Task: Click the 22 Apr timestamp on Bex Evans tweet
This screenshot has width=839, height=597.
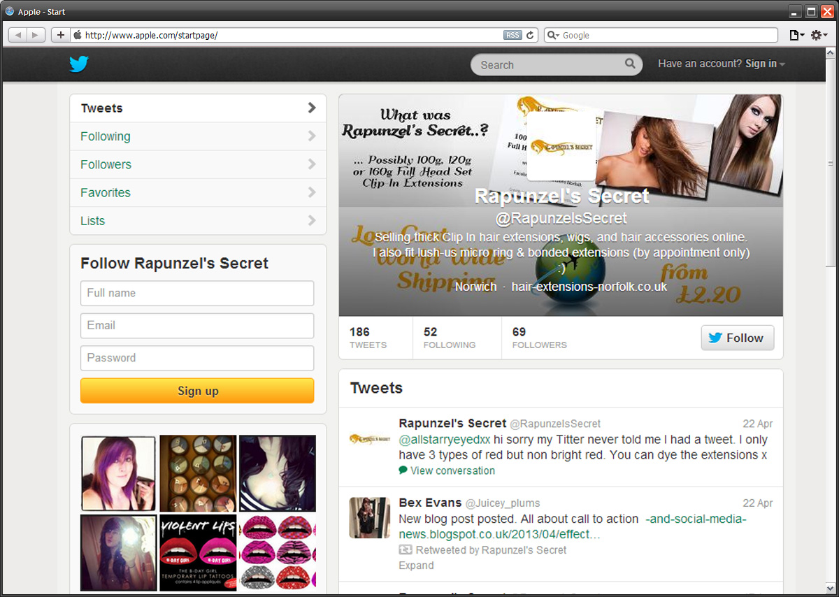Action: pos(757,503)
